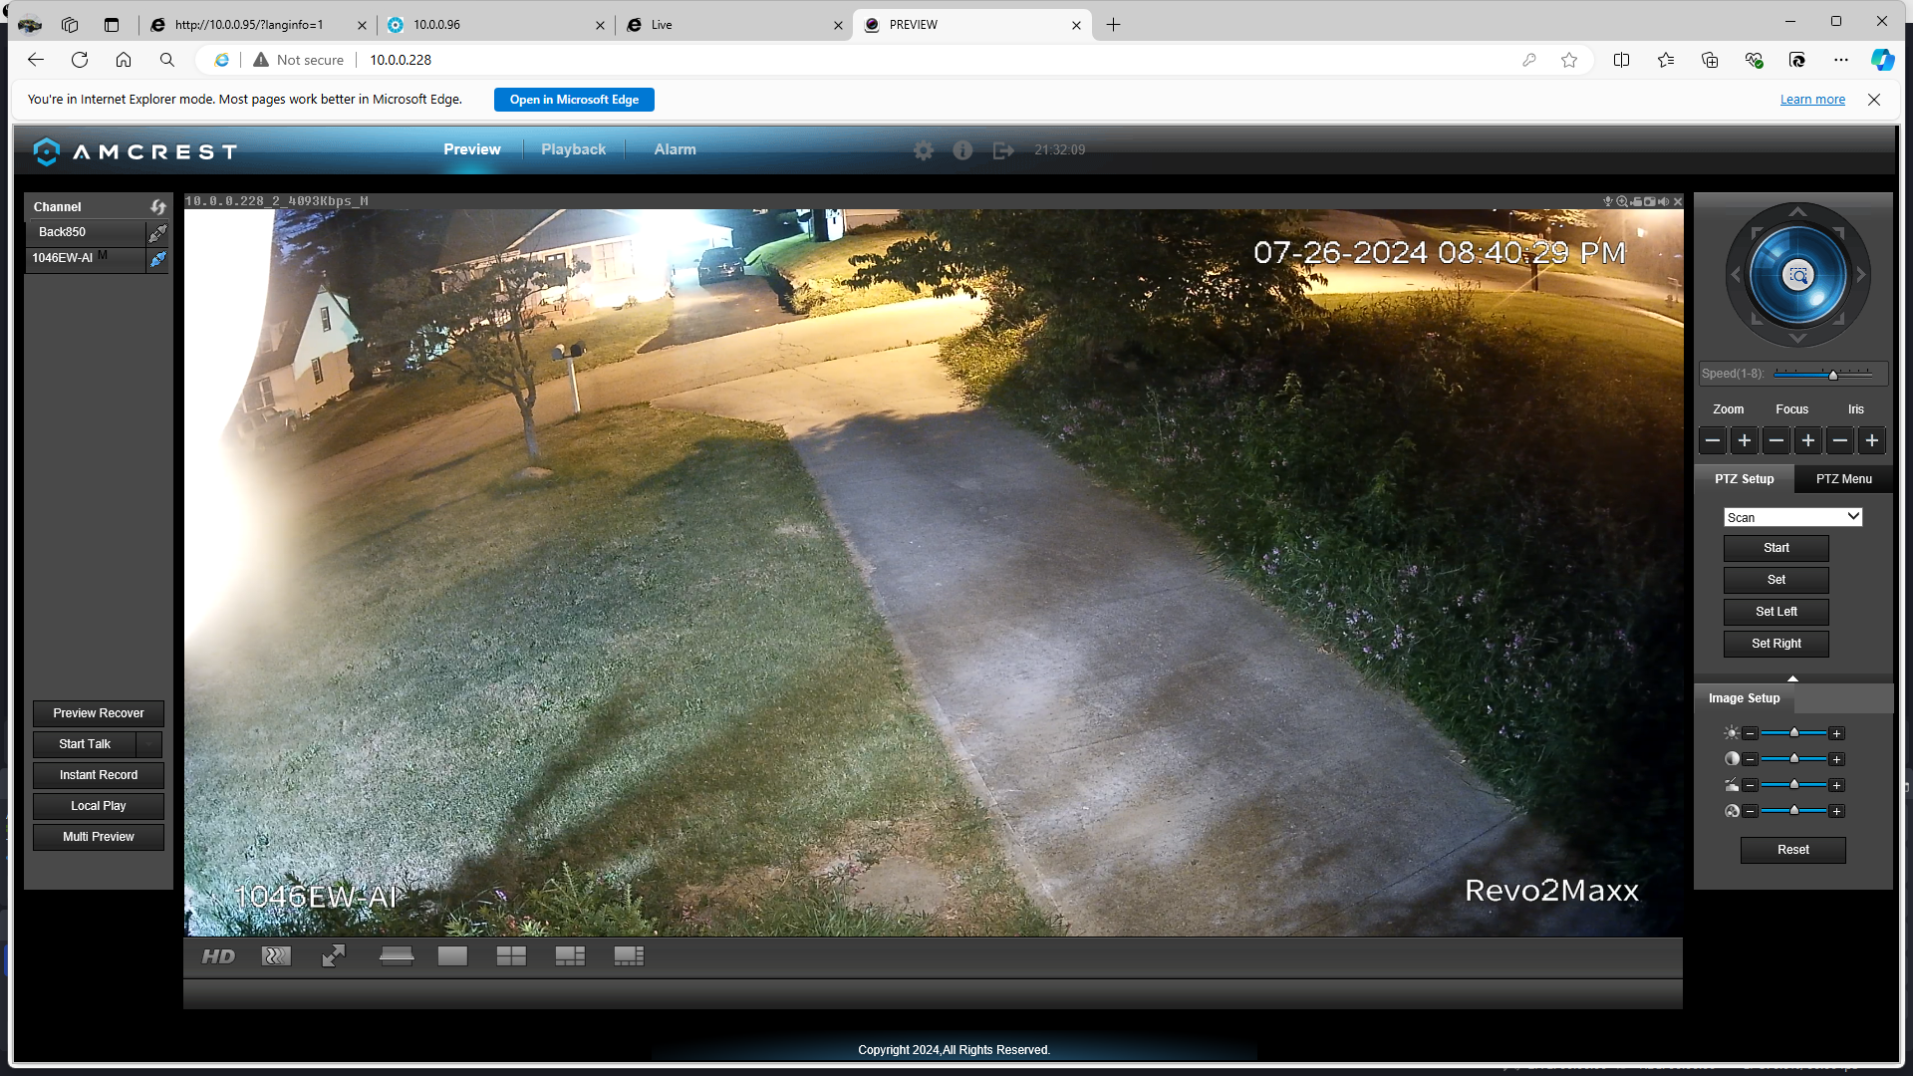This screenshot has width=1913, height=1076.
Task: Click the Reset button under Image Setup
Action: (x=1792, y=850)
